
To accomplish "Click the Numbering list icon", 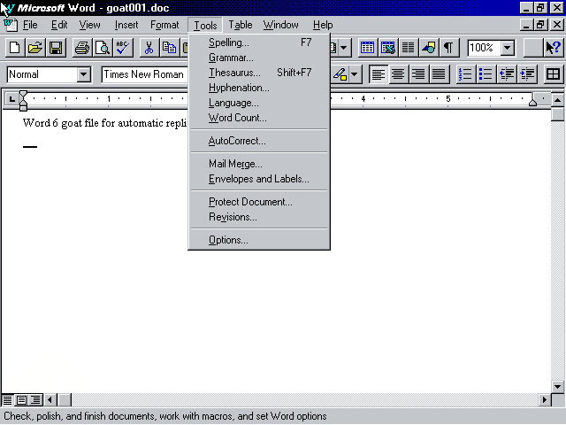I will [x=466, y=74].
